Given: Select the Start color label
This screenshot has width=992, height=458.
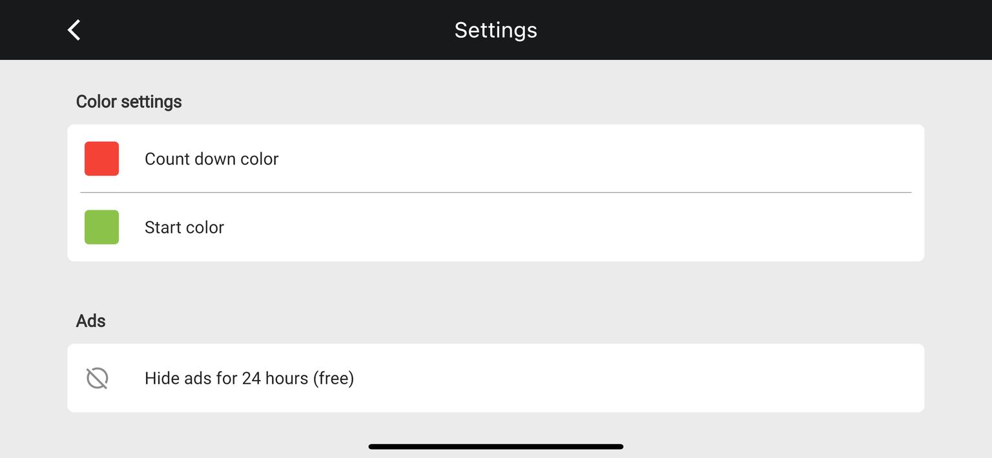Looking at the screenshot, I should pyautogui.click(x=184, y=227).
